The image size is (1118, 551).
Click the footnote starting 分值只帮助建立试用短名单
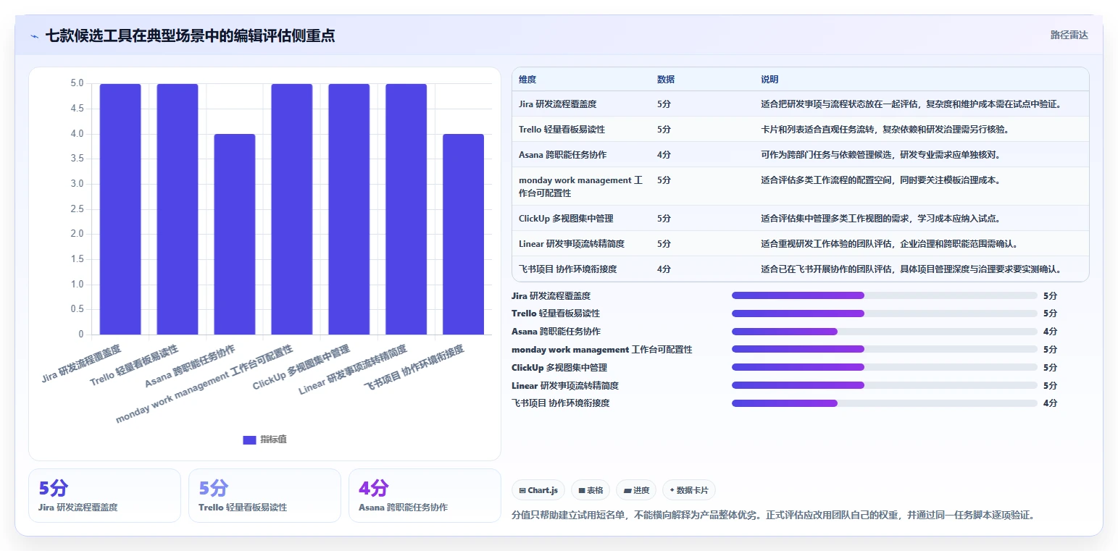point(773,516)
